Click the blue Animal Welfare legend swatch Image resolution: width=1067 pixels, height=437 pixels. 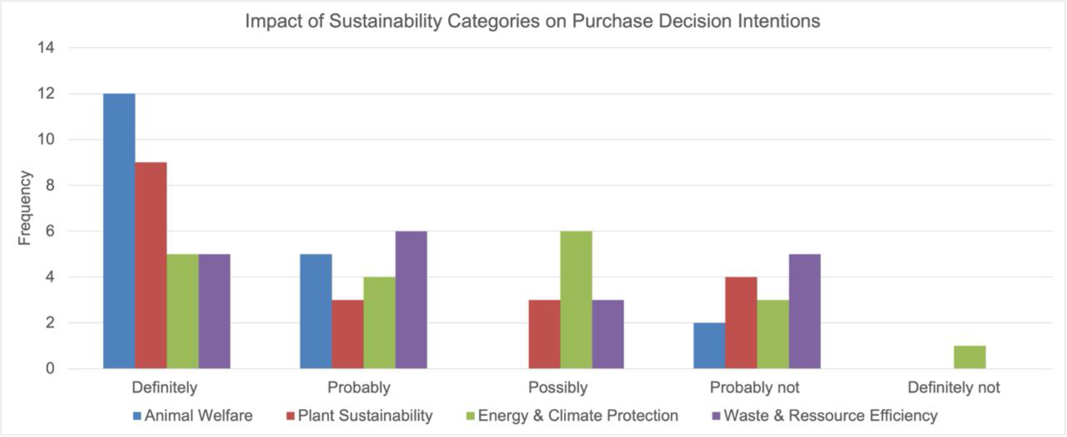point(137,416)
